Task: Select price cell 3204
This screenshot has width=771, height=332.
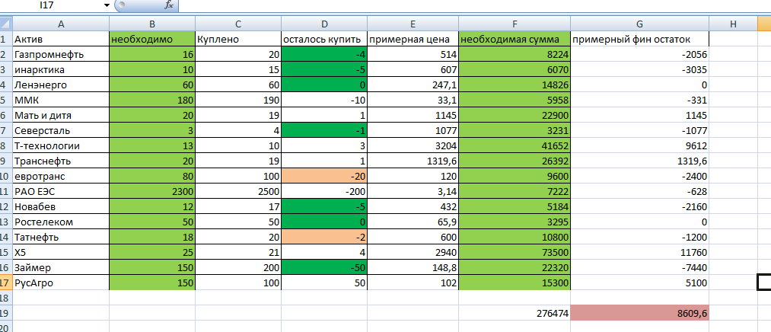Action: coord(413,146)
